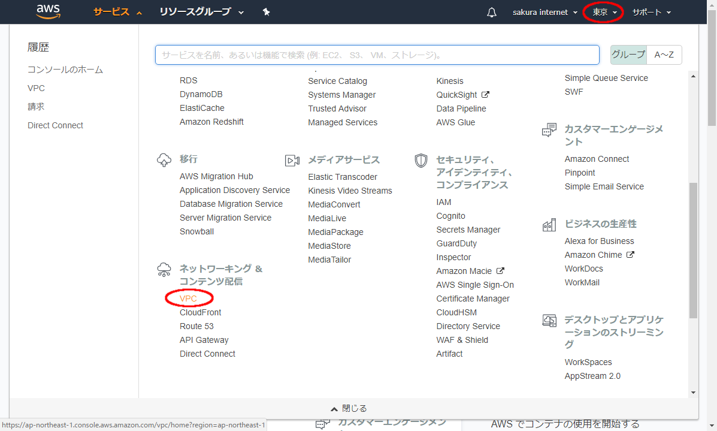Image resolution: width=717 pixels, height=431 pixels.
Task: Click the service search input field
Action: (x=377, y=55)
